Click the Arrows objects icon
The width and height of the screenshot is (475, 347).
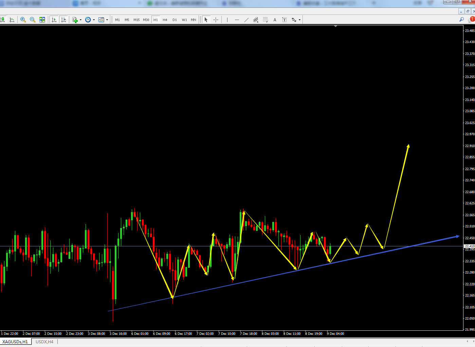294,20
